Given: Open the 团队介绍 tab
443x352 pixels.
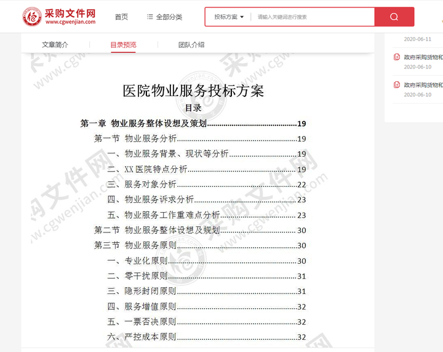Looking at the screenshot, I should pyautogui.click(x=191, y=45).
